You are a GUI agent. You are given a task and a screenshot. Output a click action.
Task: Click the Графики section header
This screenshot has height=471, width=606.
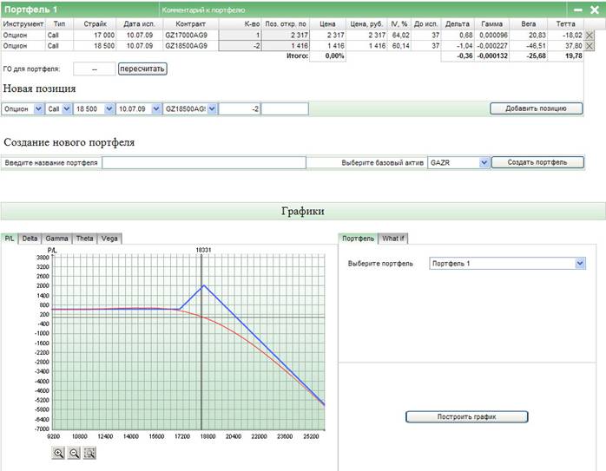tap(303, 211)
